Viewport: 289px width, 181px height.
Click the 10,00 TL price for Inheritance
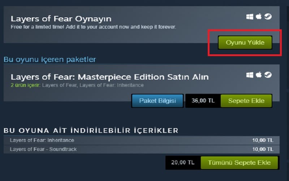click(263, 140)
